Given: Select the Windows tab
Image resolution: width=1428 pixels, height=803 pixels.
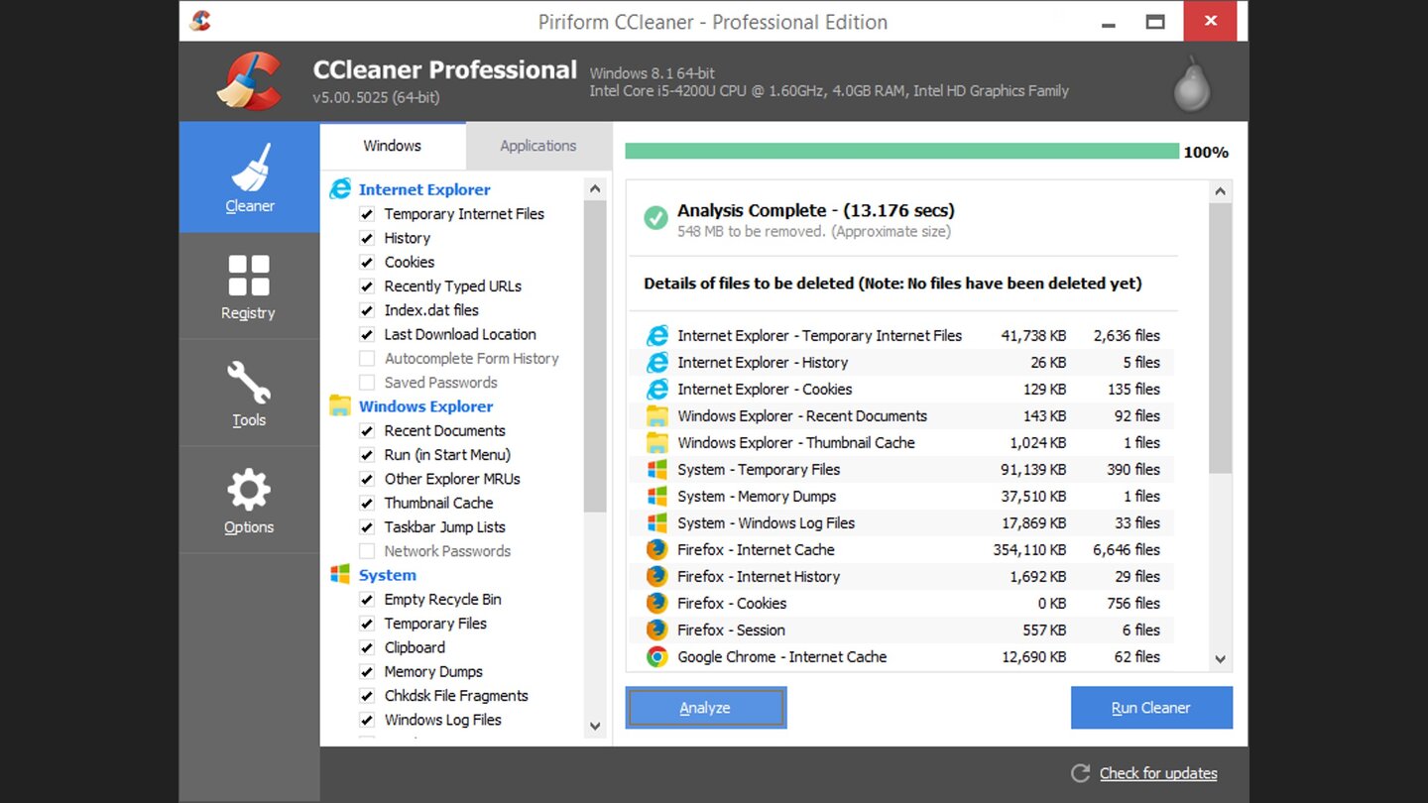Looking at the screenshot, I should click(x=393, y=146).
